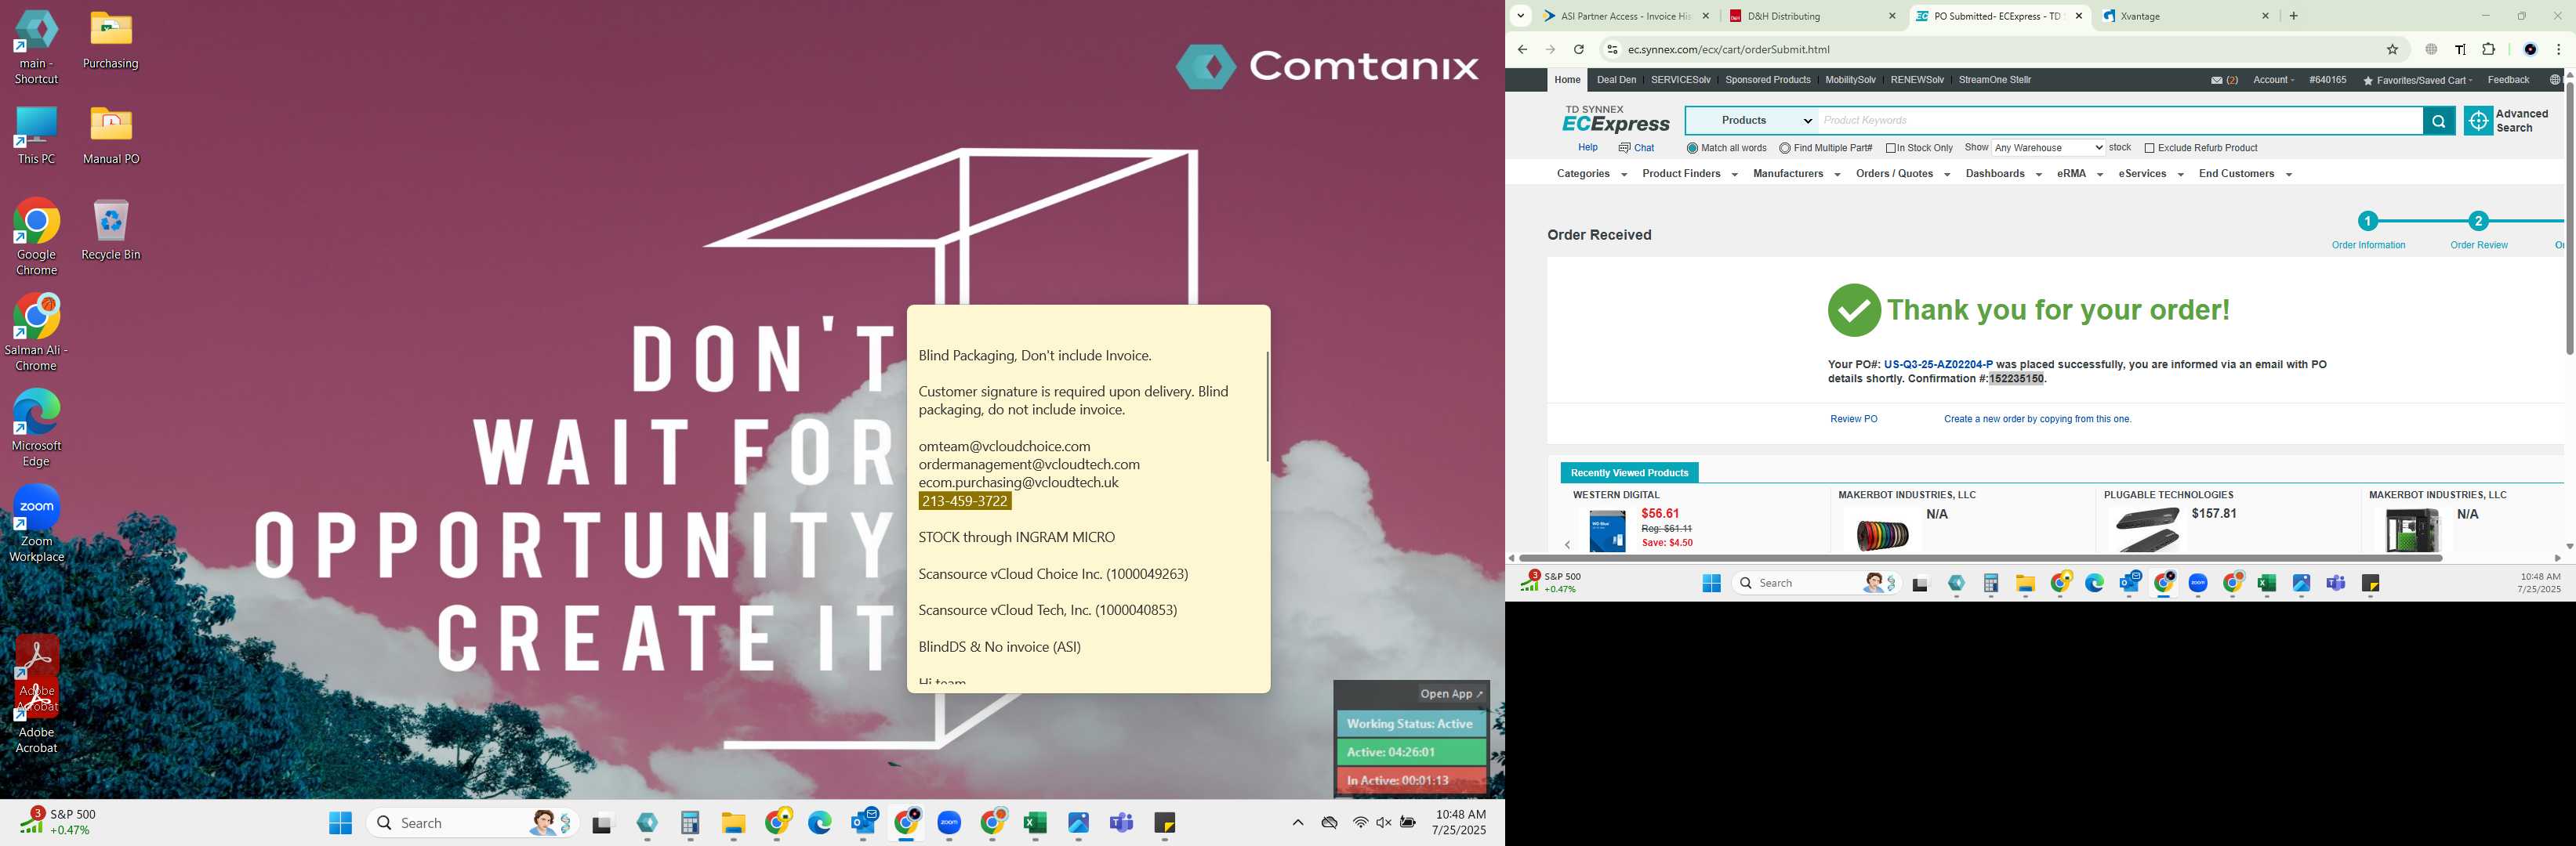Click the Plugable Technologies dock thumbnail
Image resolution: width=2576 pixels, height=846 pixels.
[2146, 530]
